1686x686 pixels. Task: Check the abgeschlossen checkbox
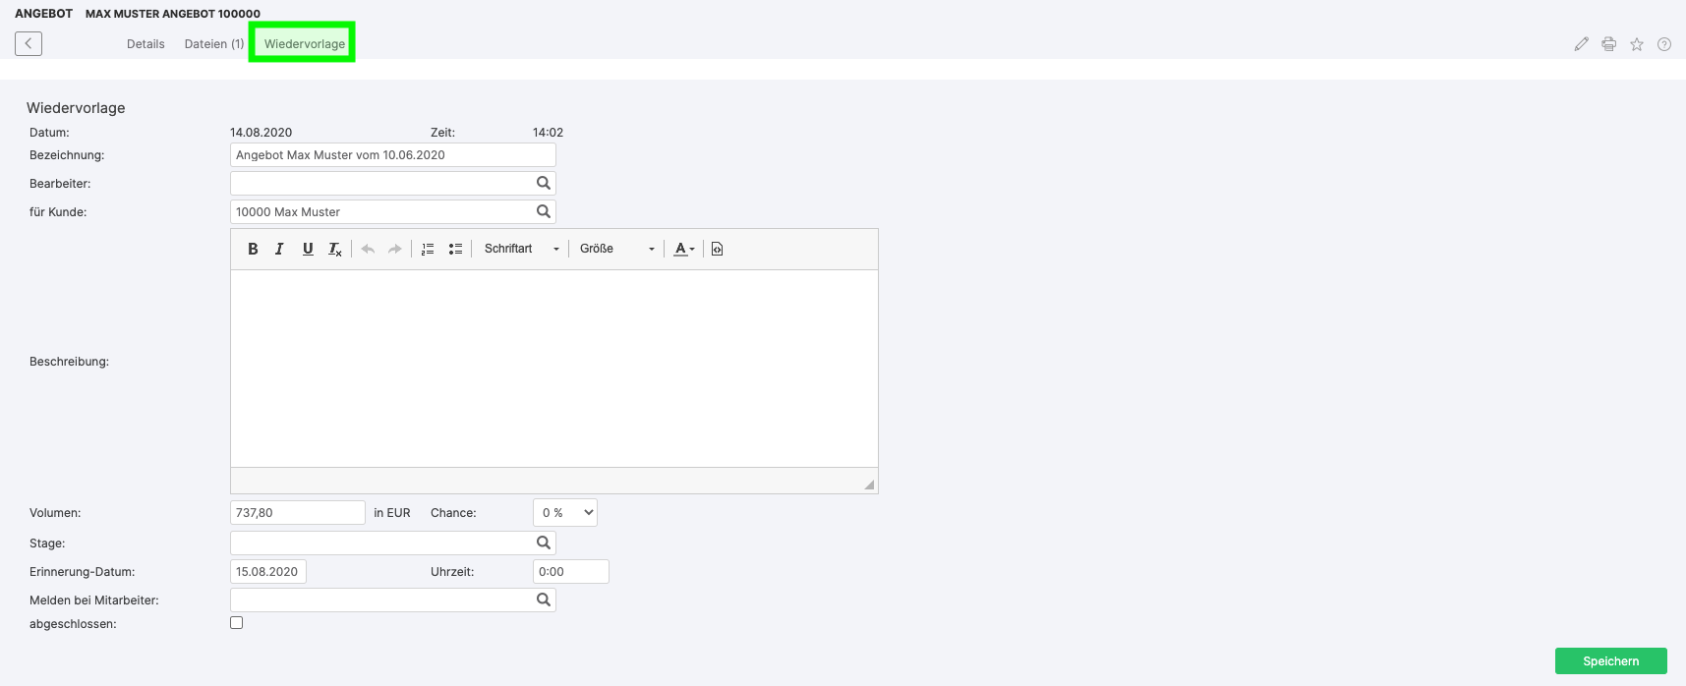pyautogui.click(x=237, y=623)
